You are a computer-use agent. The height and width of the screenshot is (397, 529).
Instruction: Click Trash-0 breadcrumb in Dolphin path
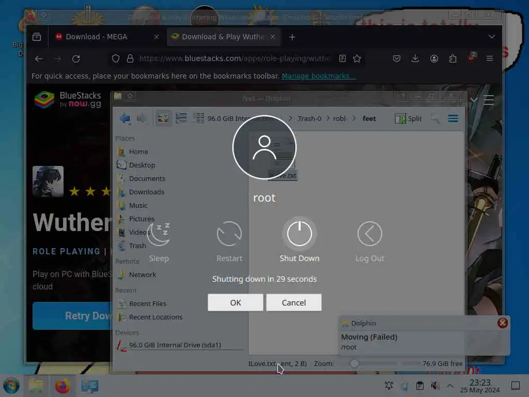coord(309,118)
